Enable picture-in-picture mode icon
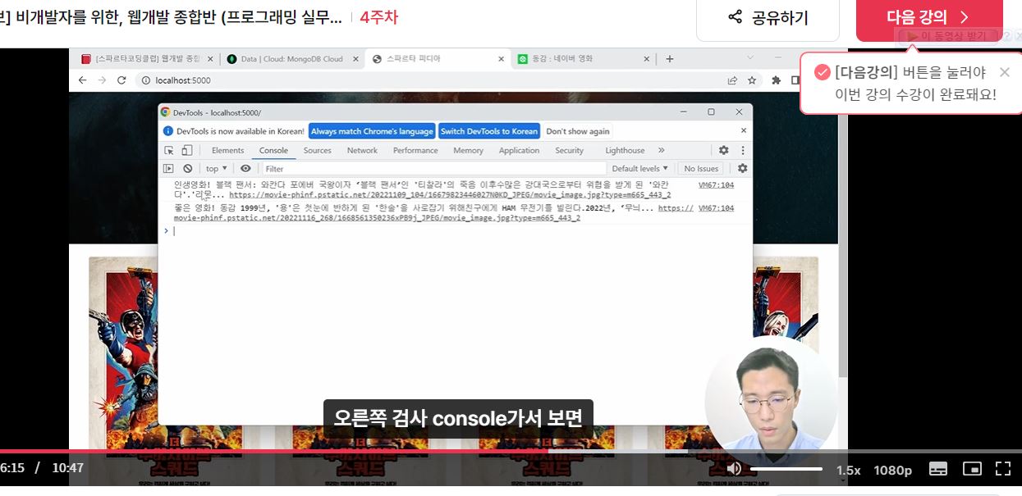Viewport: 1022px width, 496px height. pyautogui.click(x=972, y=469)
